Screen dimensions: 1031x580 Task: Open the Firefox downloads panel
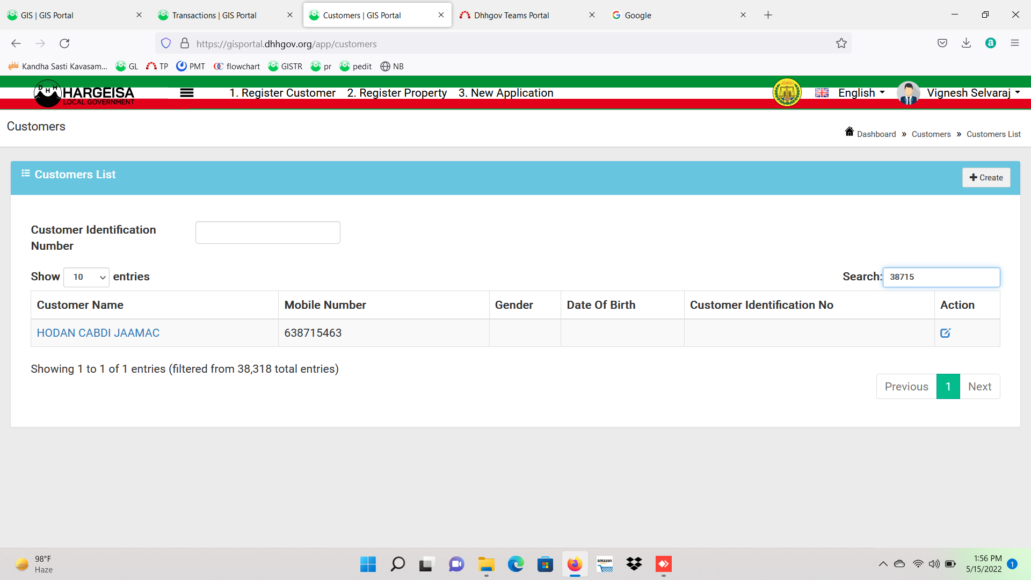966,44
